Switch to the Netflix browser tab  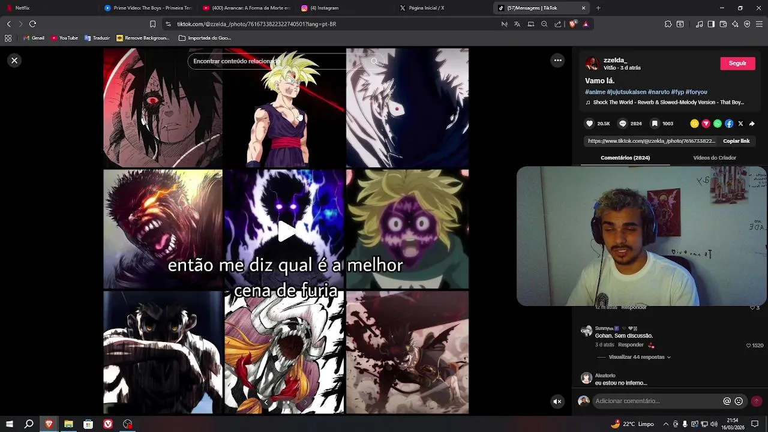pyautogui.click(x=48, y=8)
